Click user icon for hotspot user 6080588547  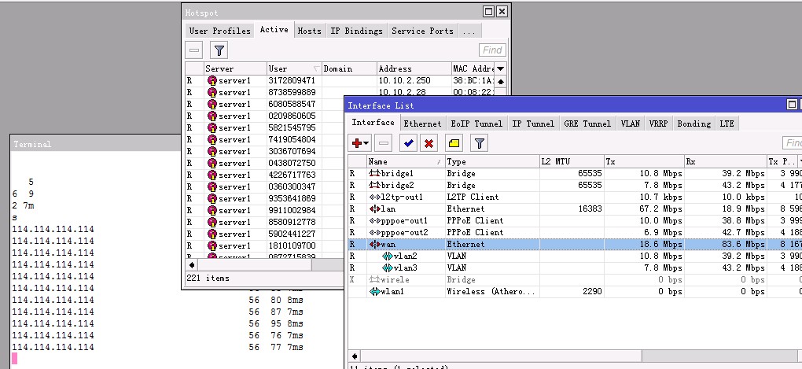[x=212, y=104]
